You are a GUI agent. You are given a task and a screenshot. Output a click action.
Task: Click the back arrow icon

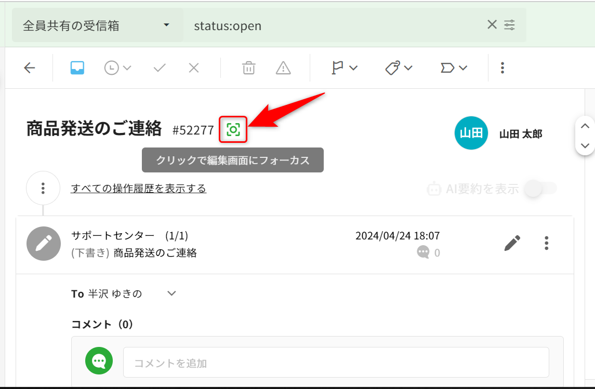pos(30,68)
